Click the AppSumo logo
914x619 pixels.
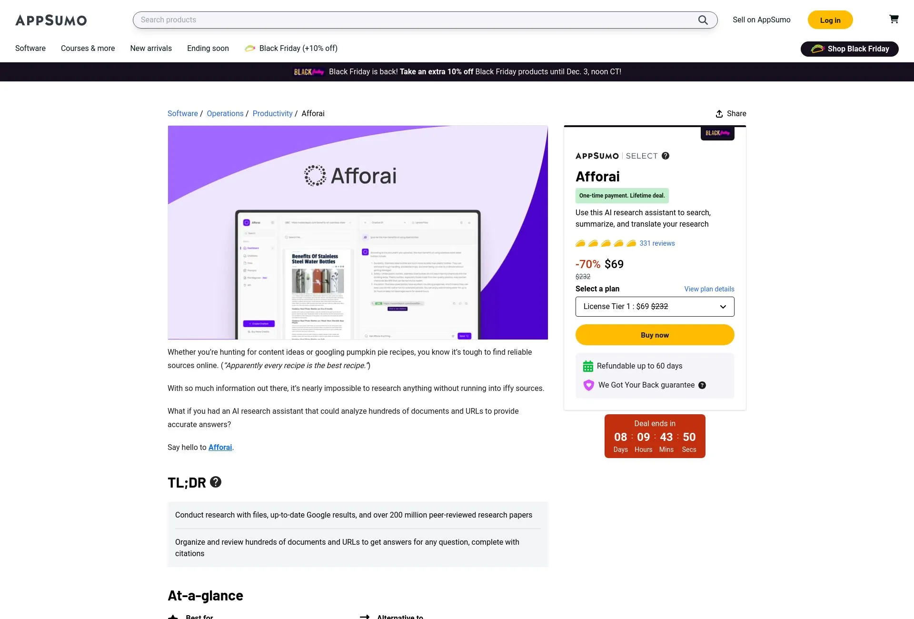pos(51,20)
